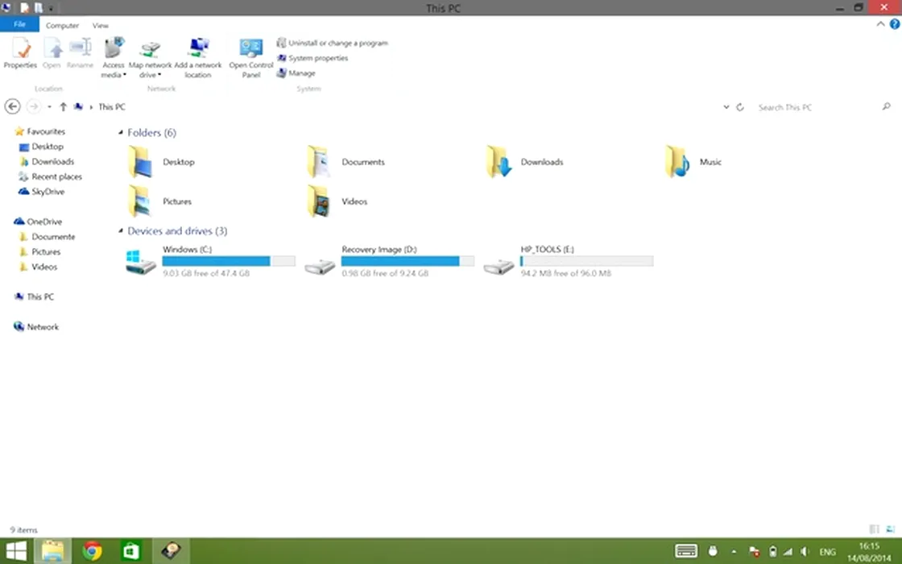Collapse the Folders (6) section
This screenshot has height=564, width=902.
tap(121, 133)
